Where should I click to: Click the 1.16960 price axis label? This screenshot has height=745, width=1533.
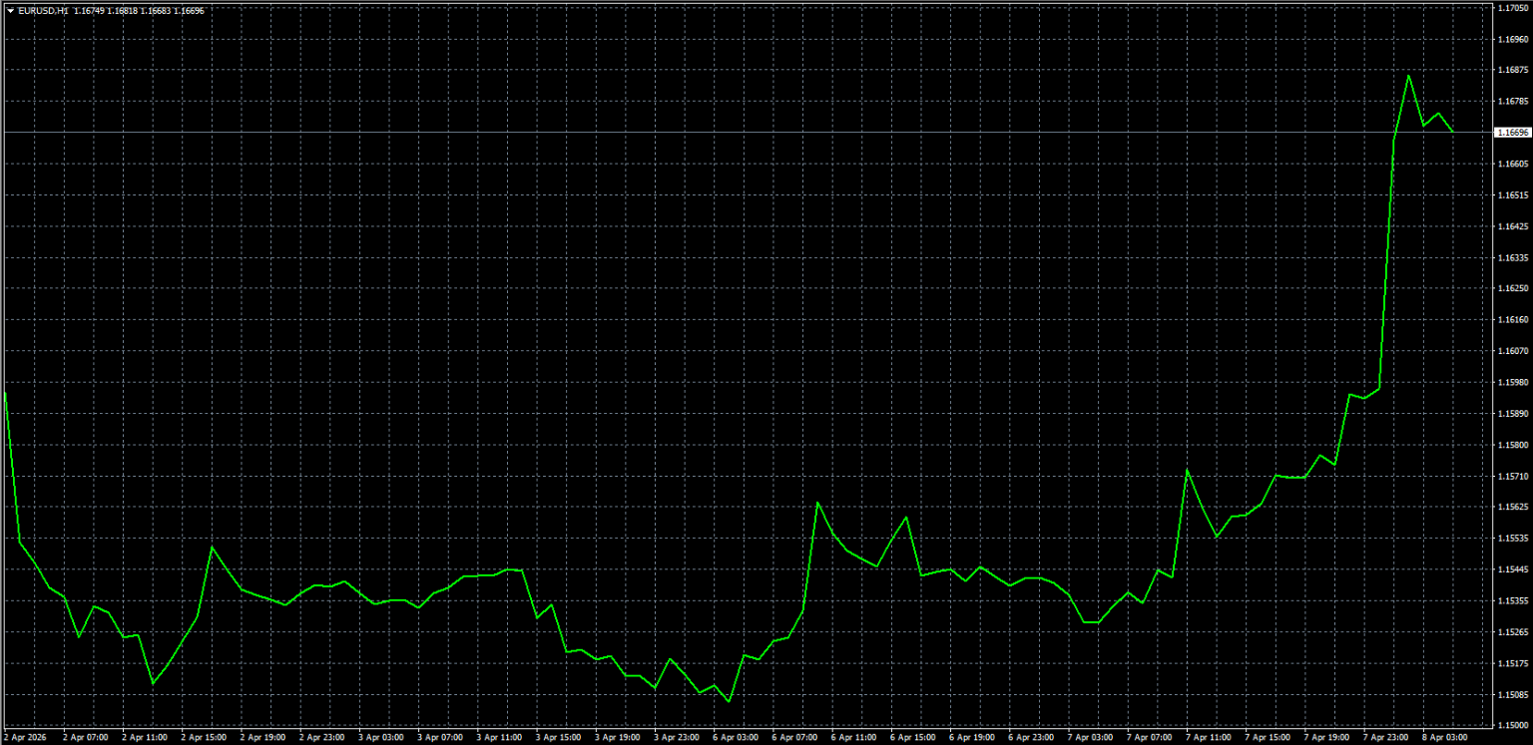(1513, 40)
